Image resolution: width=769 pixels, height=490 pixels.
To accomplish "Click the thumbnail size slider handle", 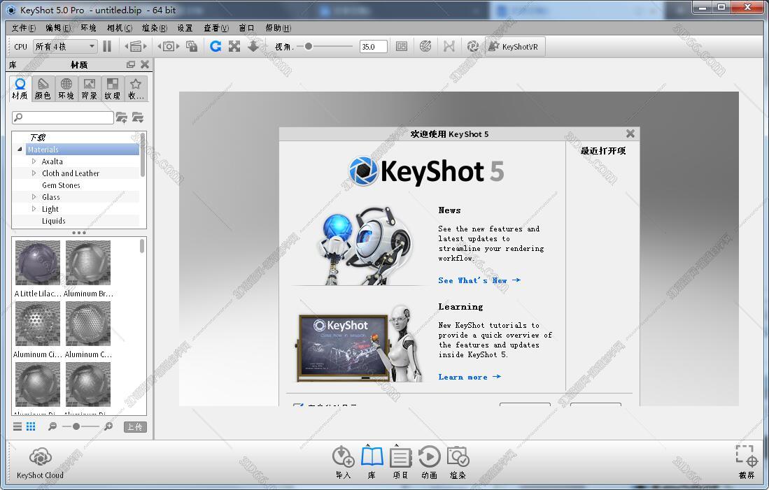I will [76, 427].
